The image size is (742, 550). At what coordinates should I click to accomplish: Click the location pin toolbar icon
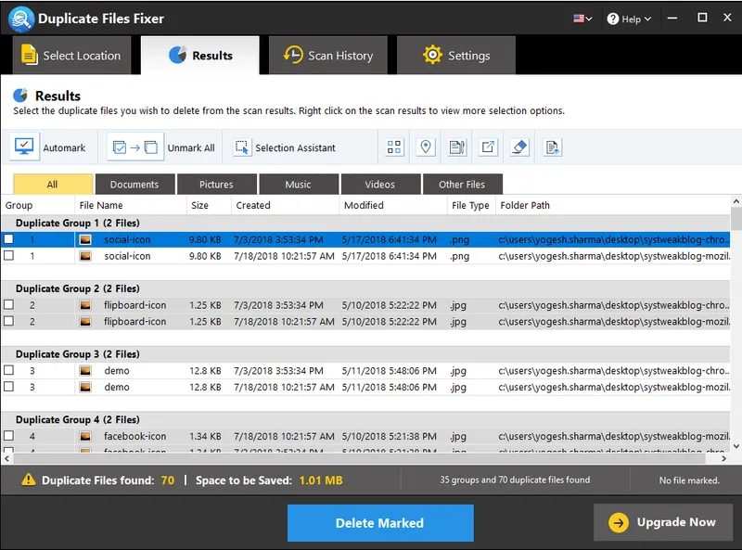[426, 147]
